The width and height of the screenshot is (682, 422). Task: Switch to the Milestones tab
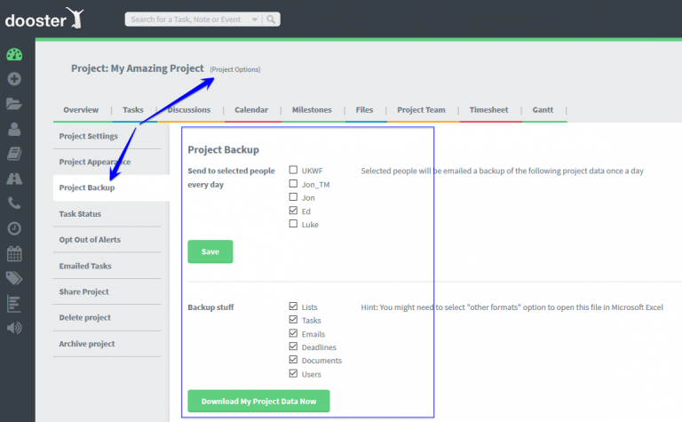point(312,109)
